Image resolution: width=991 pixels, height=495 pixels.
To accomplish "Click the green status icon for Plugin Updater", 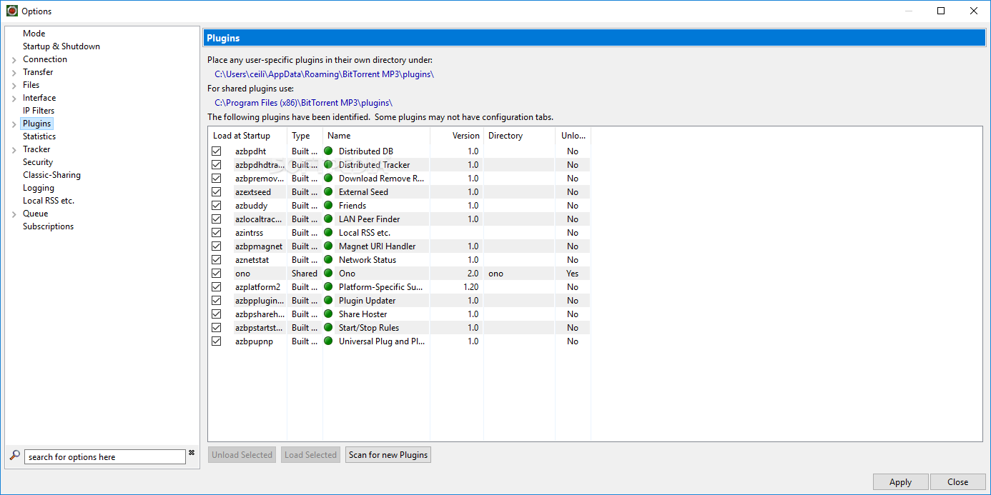I will 329,301.
